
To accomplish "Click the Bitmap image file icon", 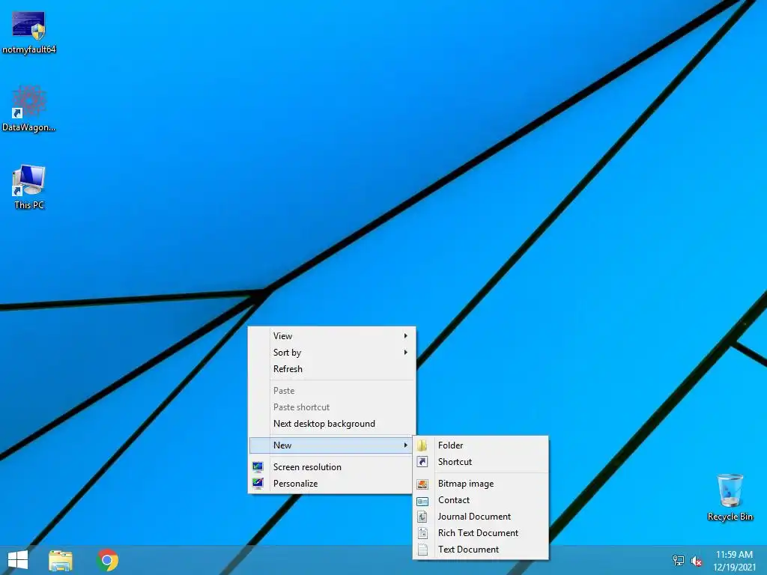I will (422, 484).
